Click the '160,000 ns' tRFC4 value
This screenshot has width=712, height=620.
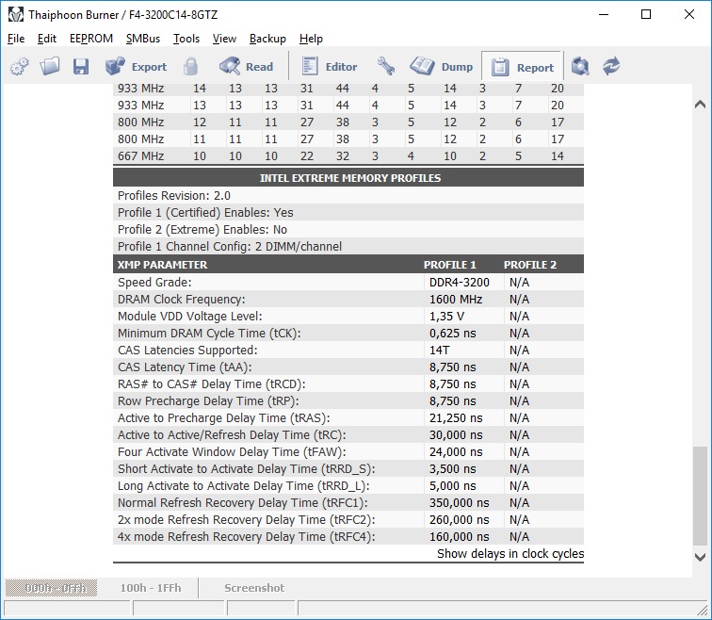459,537
